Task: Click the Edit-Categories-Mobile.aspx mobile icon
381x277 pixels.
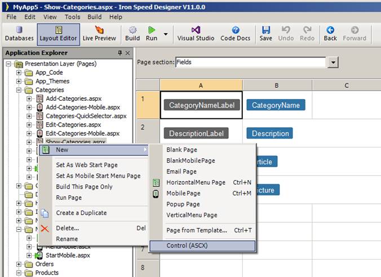Action: (39, 133)
